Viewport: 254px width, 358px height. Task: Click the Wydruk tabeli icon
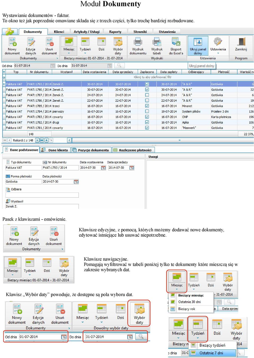157,42
